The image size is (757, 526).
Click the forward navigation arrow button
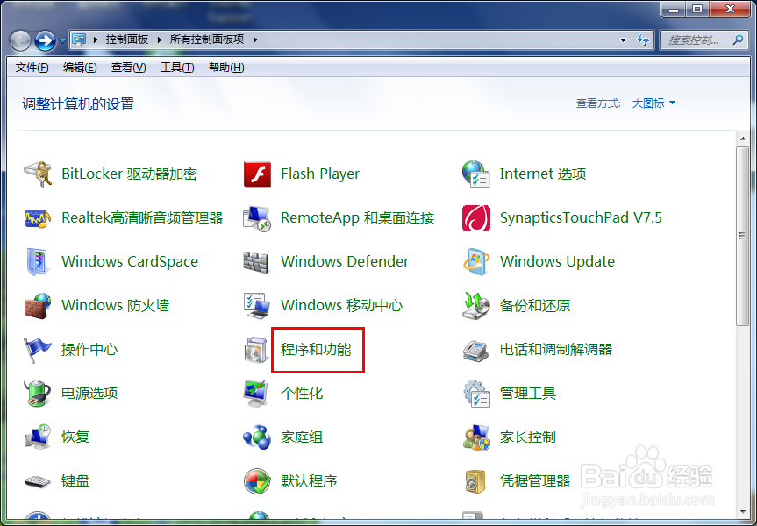point(46,41)
